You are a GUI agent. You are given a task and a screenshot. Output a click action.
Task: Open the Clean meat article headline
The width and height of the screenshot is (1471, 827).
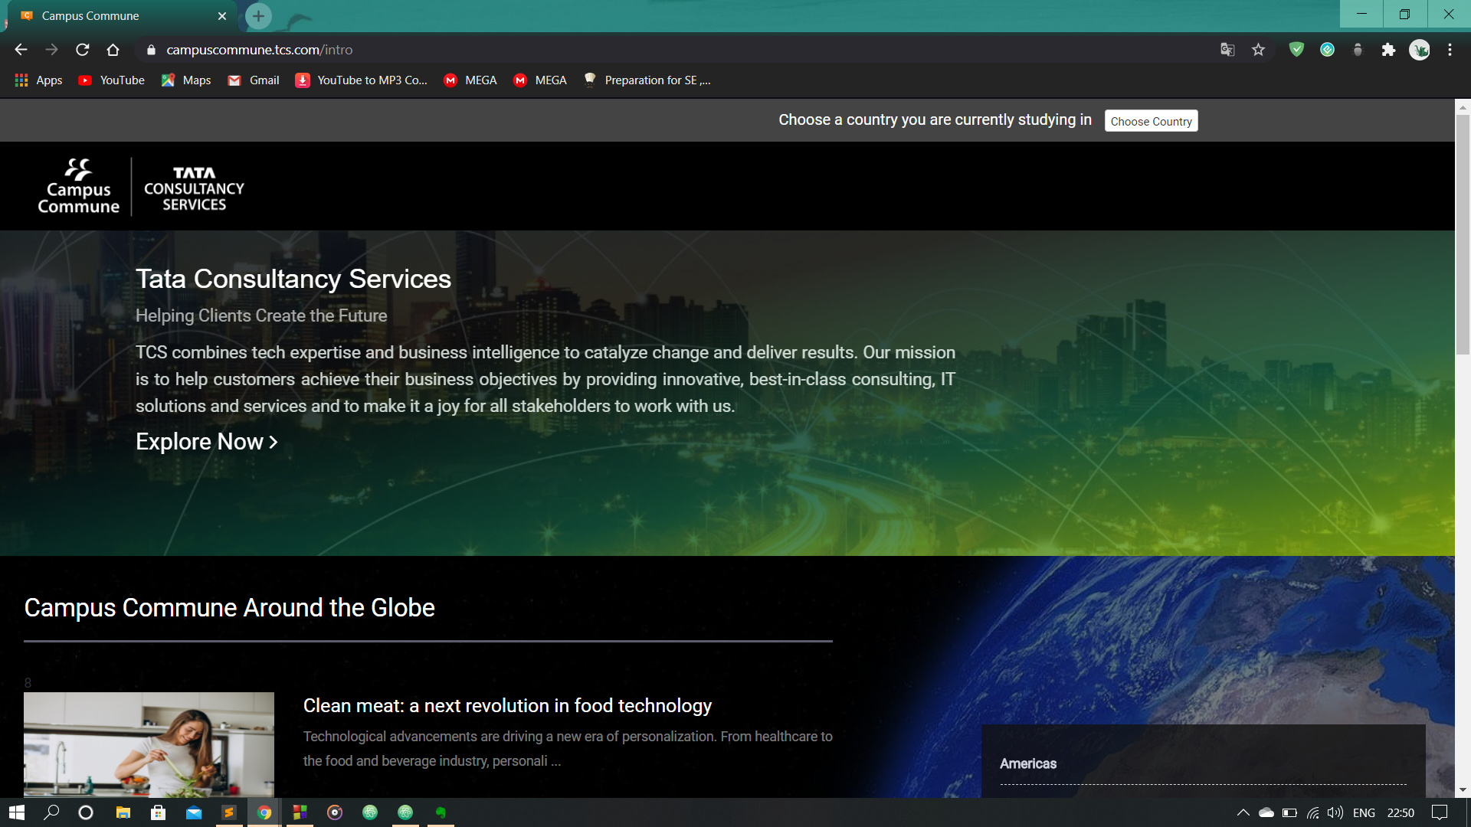tap(507, 705)
